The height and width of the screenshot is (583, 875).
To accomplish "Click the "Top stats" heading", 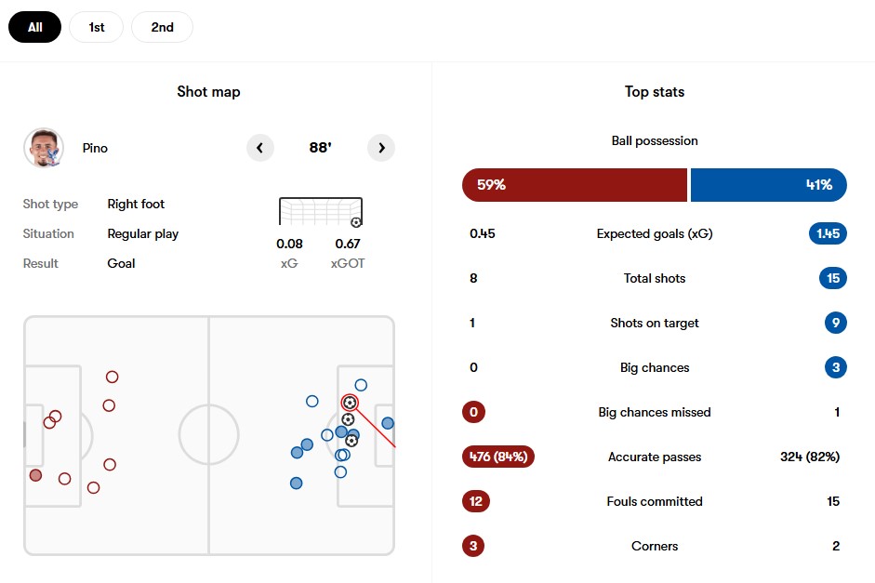I will coord(655,92).
